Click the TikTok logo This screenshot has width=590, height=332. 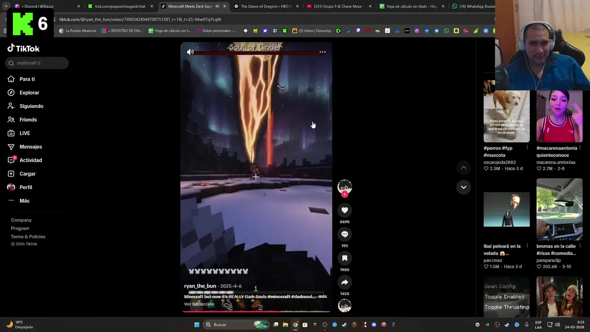click(x=24, y=48)
